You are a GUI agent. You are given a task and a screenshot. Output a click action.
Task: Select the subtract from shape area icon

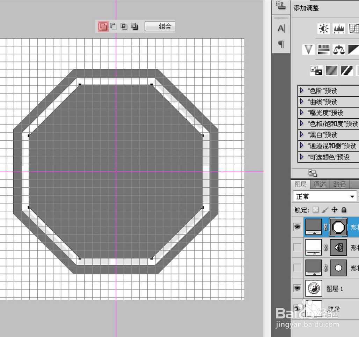point(113,27)
